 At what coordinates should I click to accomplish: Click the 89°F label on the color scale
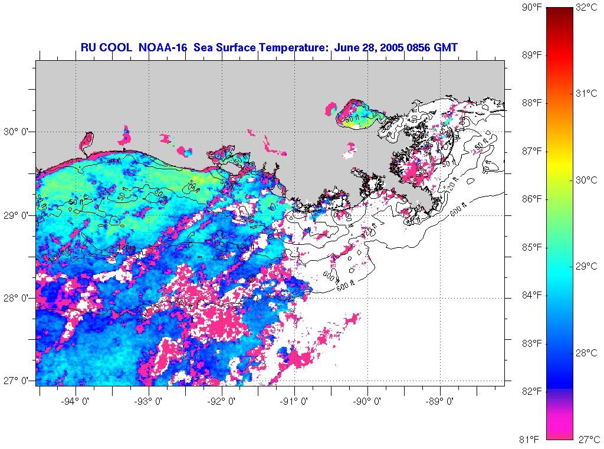click(532, 55)
